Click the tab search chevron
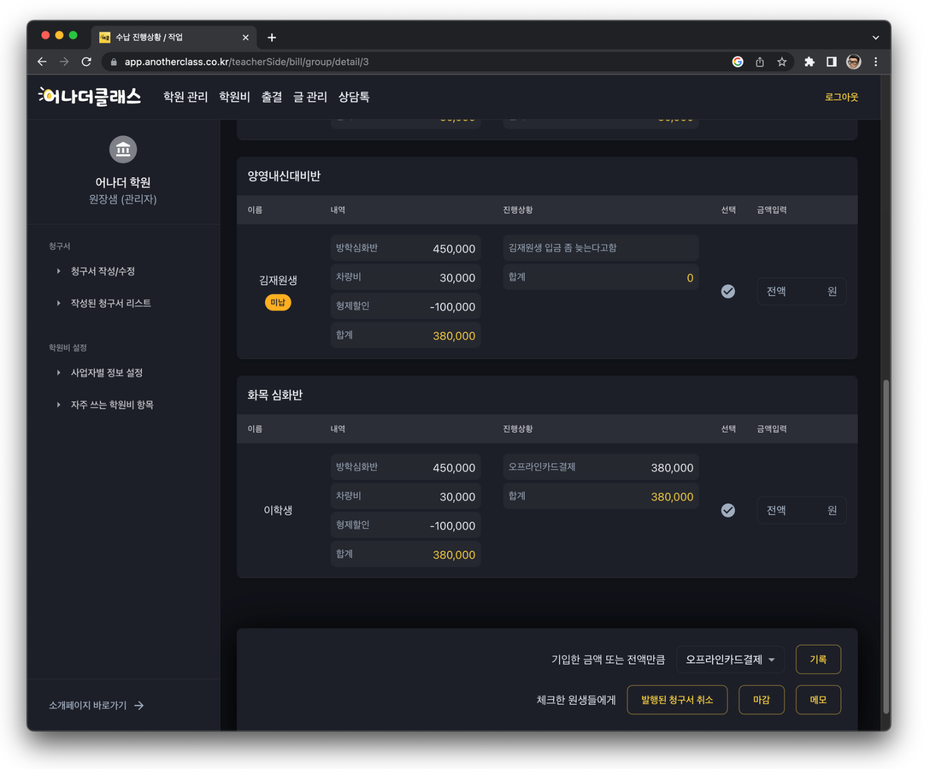The width and height of the screenshot is (931, 769). pyautogui.click(x=876, y=38)
